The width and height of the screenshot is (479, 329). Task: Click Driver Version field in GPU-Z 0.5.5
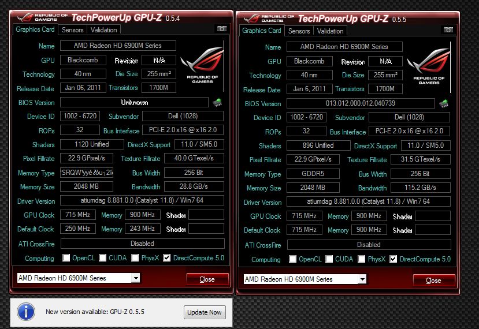369,202
